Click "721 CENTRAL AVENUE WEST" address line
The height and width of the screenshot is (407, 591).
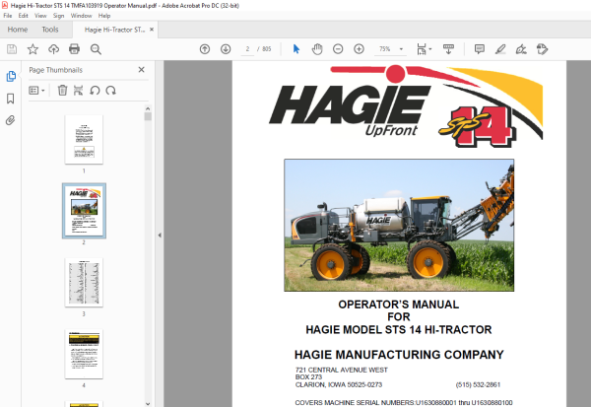click(x=342, y=370)
